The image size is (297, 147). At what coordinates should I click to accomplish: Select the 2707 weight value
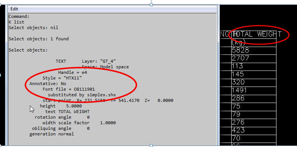tap(240, 58)
